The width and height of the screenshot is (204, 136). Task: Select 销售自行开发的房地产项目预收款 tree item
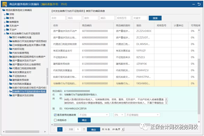[x=29, y=41]
